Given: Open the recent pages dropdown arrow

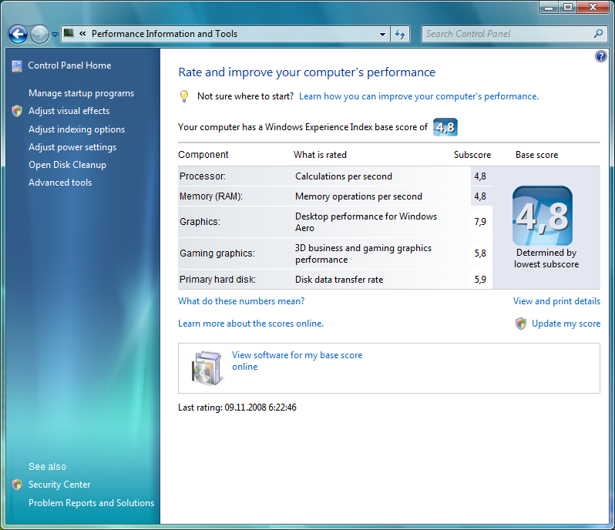Looking at the screenshot, I should tap(55, 35).
